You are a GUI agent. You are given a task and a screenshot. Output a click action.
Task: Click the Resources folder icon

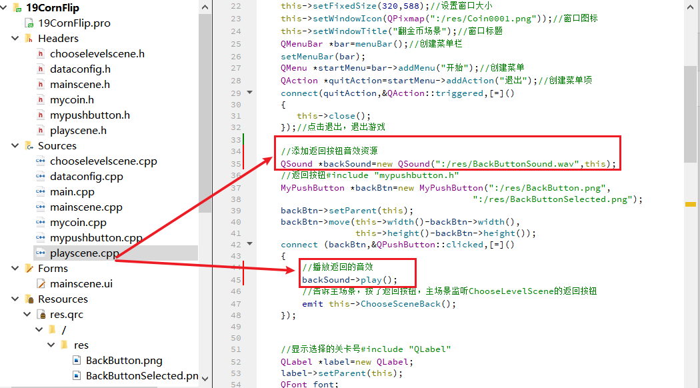(x=29, y=299)
